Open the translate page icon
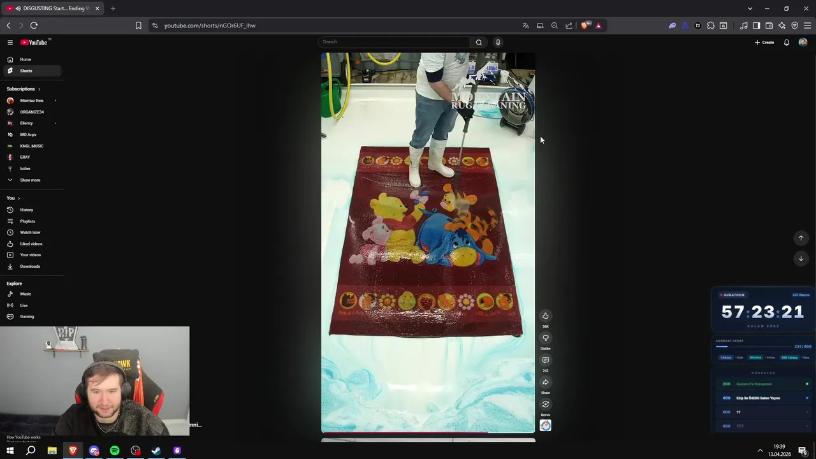Screen dimensions: 816x459 [x=525, y=25]
